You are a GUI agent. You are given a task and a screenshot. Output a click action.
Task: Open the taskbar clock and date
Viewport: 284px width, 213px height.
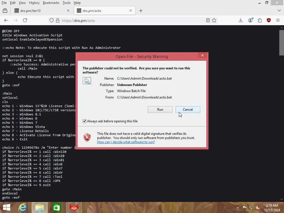tap(272, 208)
